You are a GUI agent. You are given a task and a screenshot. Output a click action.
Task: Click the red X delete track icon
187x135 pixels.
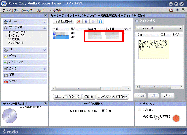click(79, 21)
